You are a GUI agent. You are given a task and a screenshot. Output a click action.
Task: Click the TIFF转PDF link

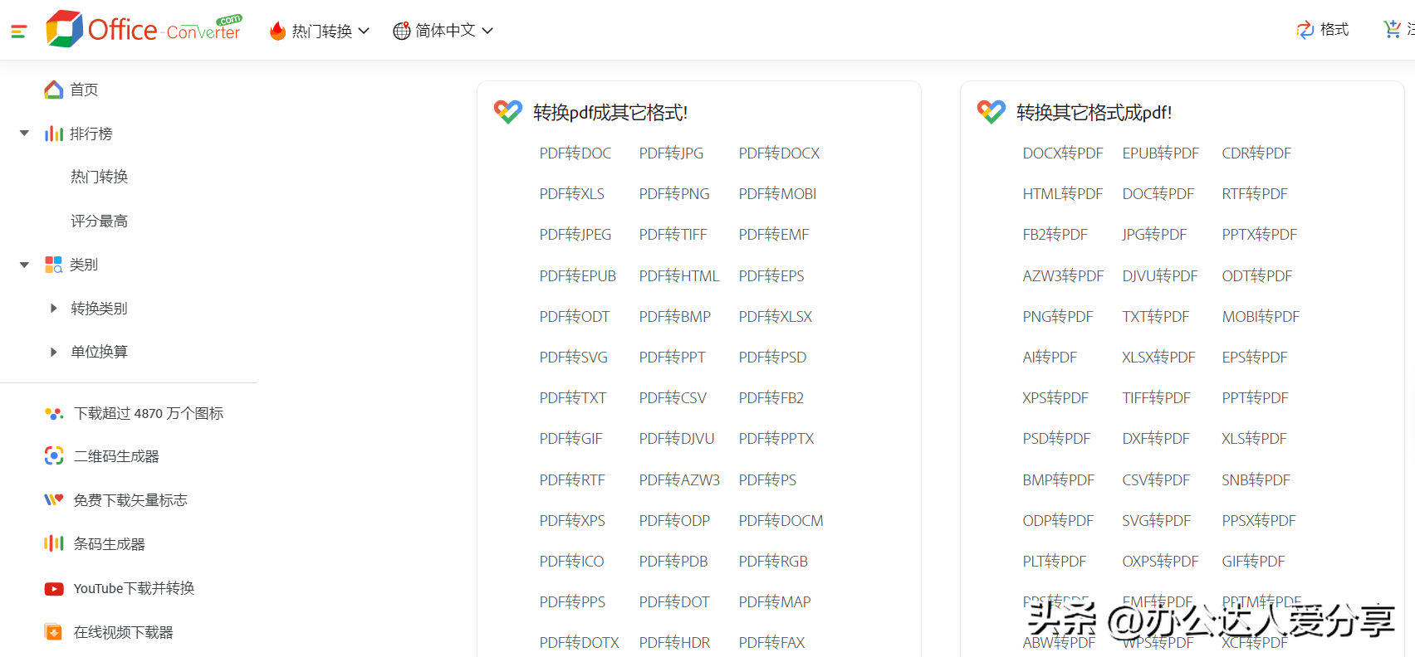(1156, 398)
